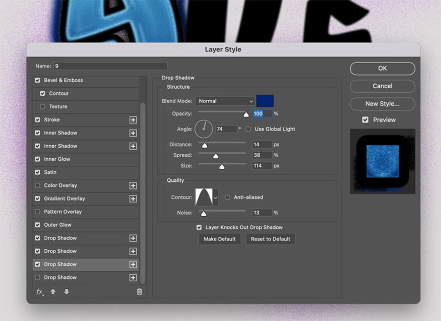Screen dimensions: 441x321
Task: Open the dark blue shadow color swatch
Action: pyautogui.click(x=265, y=101)
